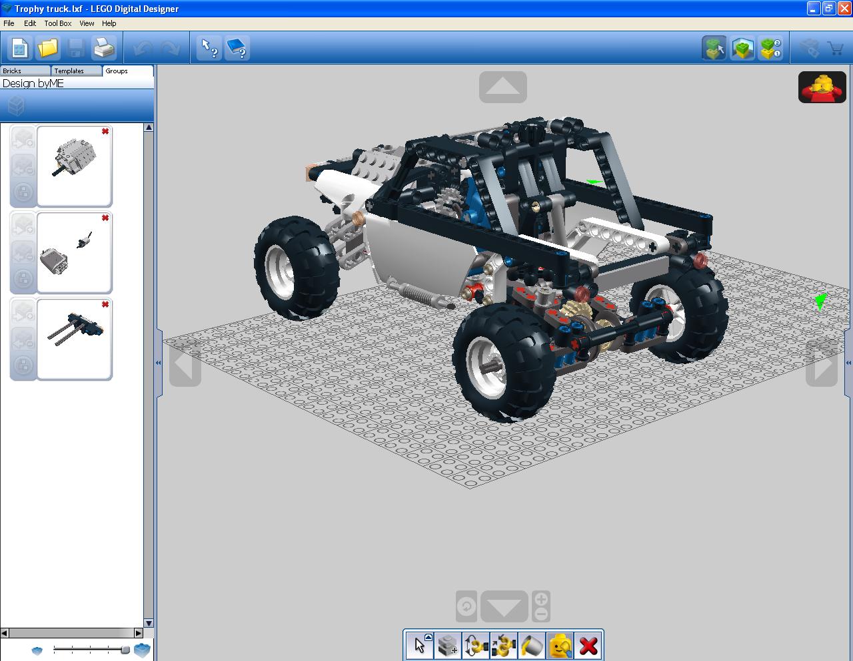Create subgroup in motor and switch group

coord(23,279)
